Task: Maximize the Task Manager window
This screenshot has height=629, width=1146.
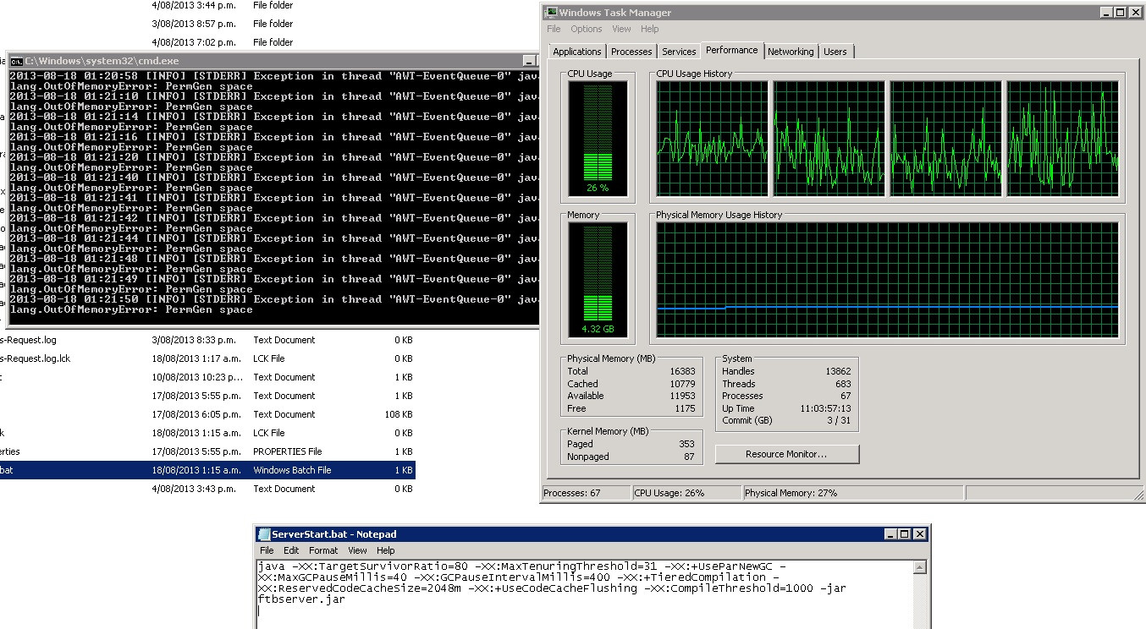Action: click(1121, 13)
